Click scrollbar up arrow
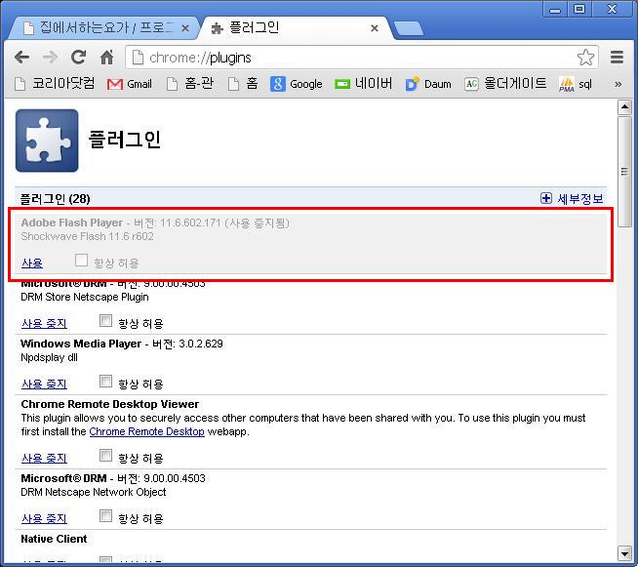 (624, 108)
